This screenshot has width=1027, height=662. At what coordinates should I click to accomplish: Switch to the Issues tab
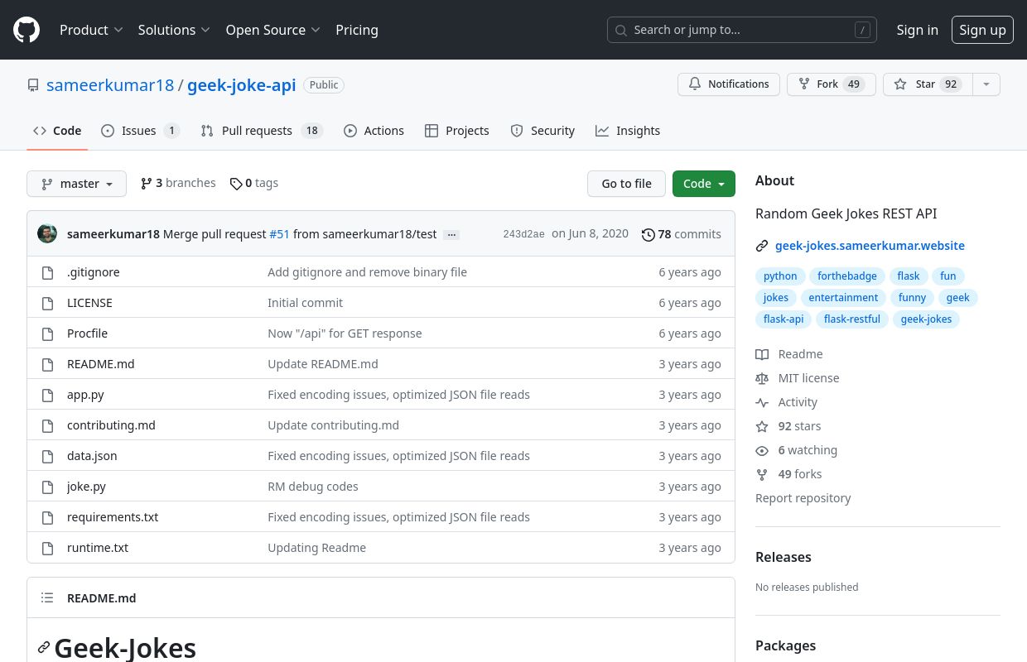(140, 131)
